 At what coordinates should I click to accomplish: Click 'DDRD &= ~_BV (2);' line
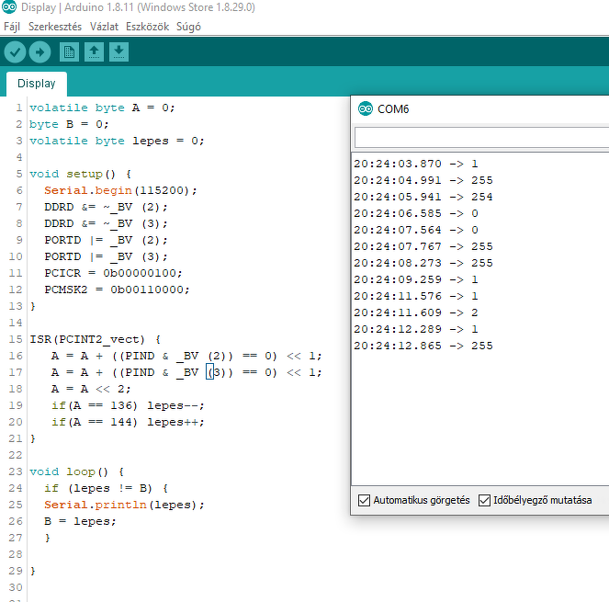(x=106, y=207)
